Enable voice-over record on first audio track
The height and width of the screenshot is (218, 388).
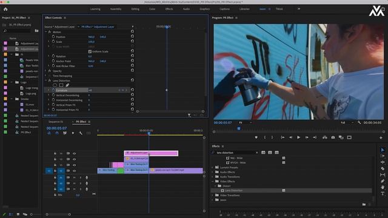[87, 177]
